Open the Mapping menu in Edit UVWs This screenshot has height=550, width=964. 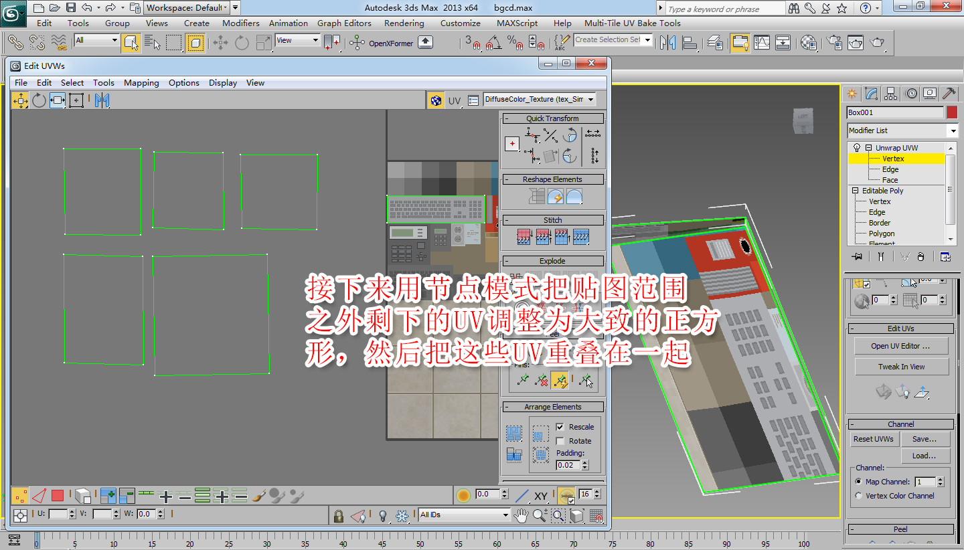pos(141,82)
